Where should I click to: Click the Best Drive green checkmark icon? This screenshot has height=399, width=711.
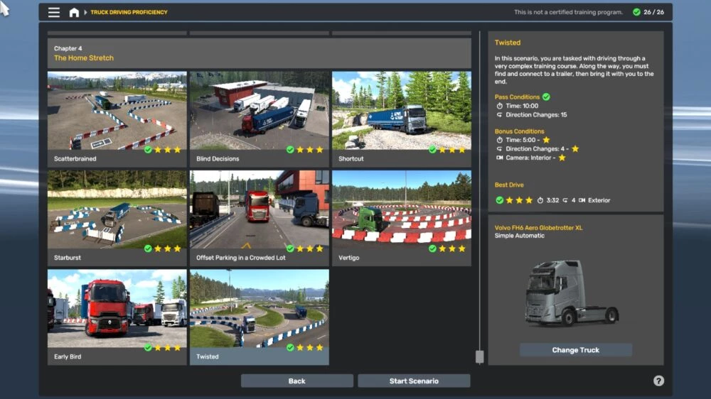click(x=499, y=200)
